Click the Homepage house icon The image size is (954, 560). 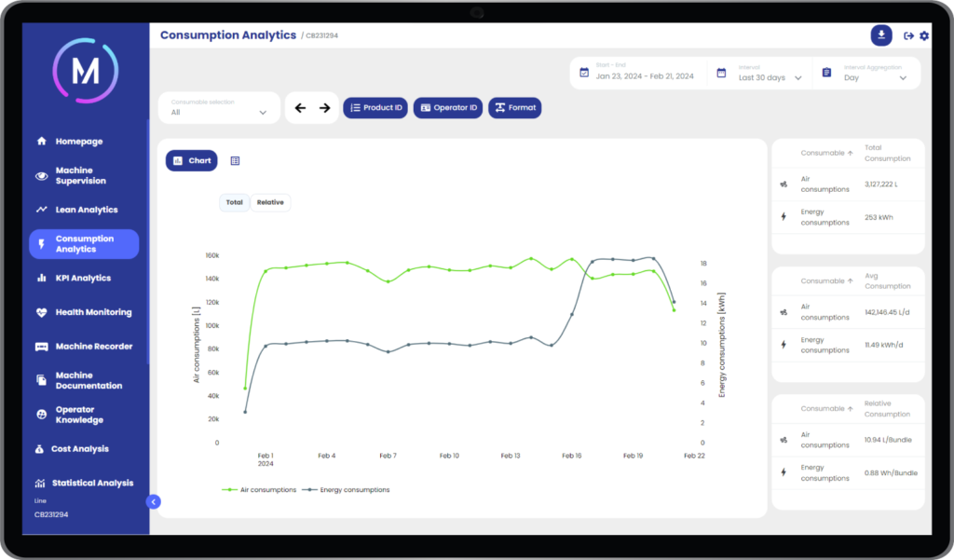[x=41, y=142]
